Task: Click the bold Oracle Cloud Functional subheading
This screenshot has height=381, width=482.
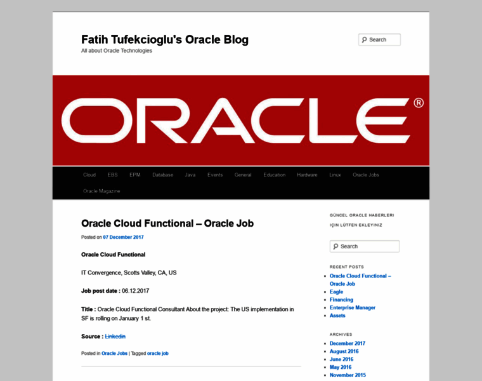Action: click(113, 255)
